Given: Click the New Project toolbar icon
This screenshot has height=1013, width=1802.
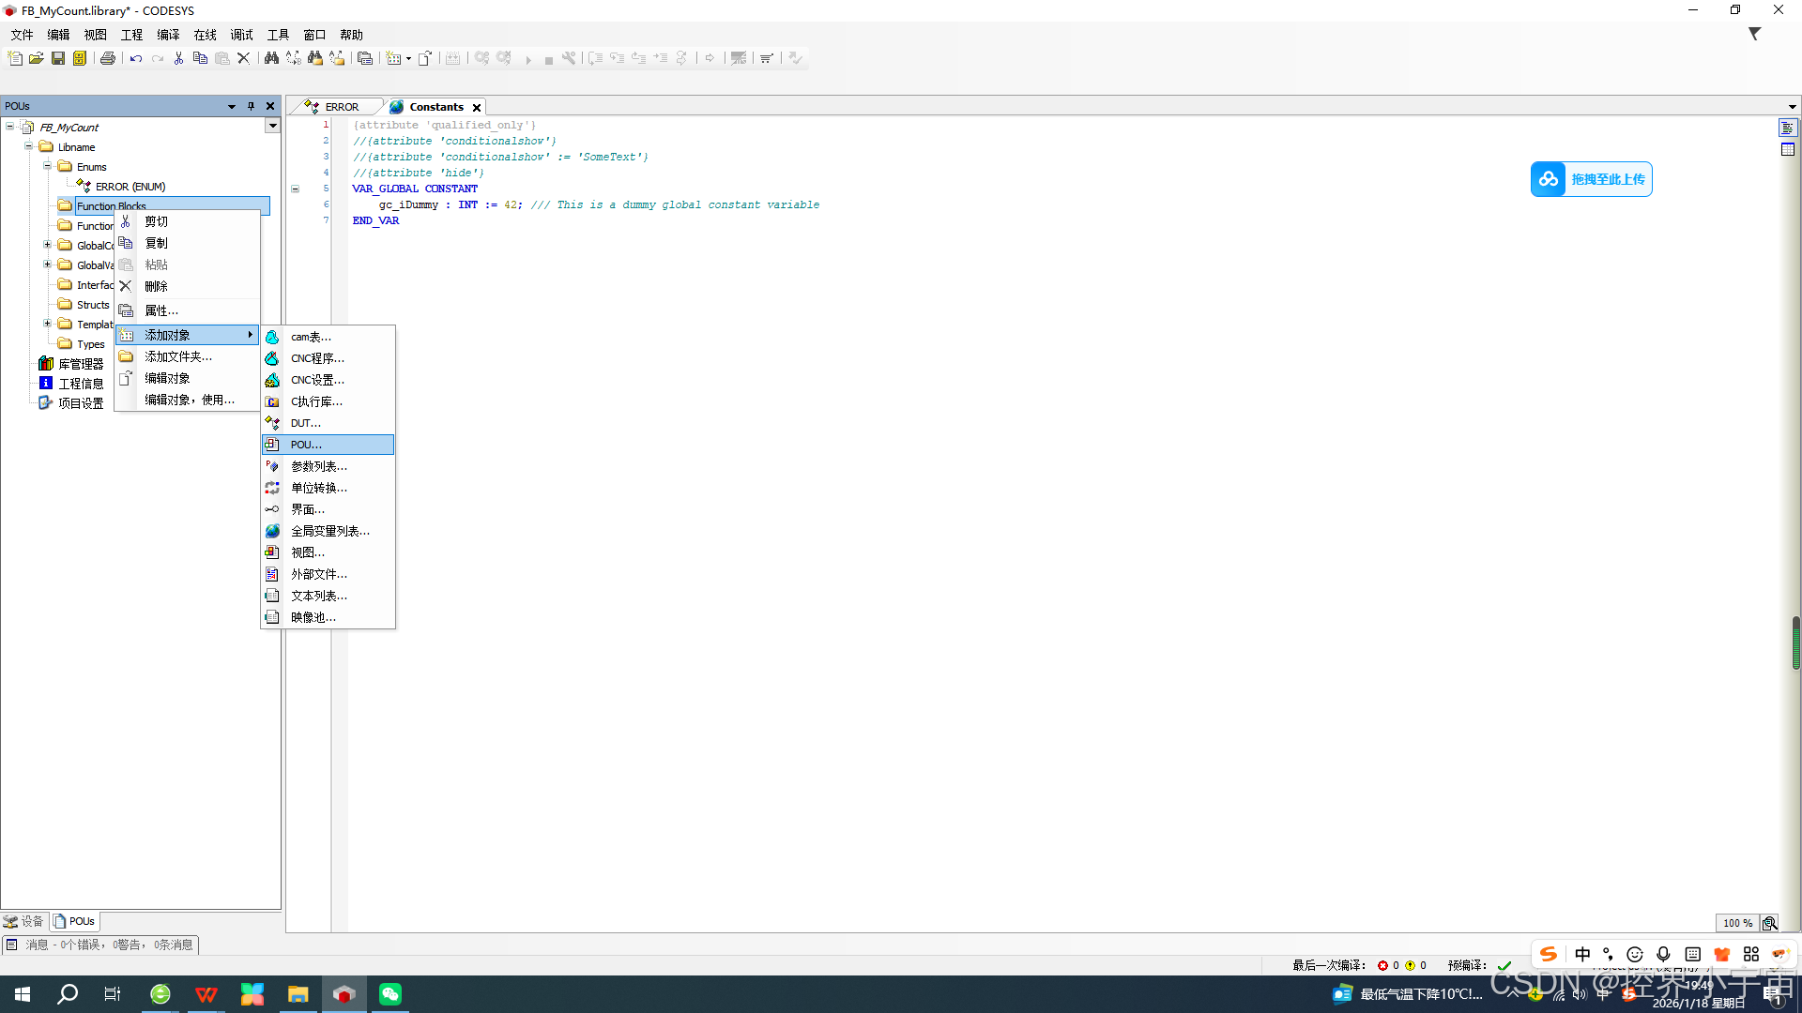Looking at the screenshot, I should [15, 58].
